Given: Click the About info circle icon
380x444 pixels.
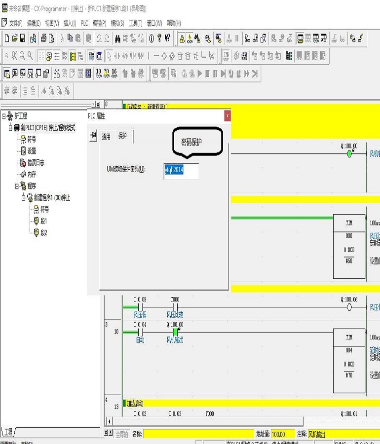Looking at the screenshot, I should 152,38.
